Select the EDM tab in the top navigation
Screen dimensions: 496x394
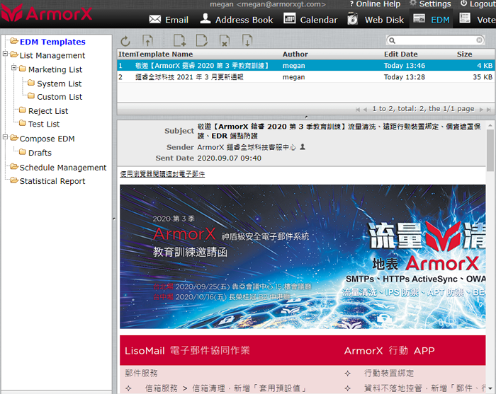pyautogui.click(x=432, y=19)
